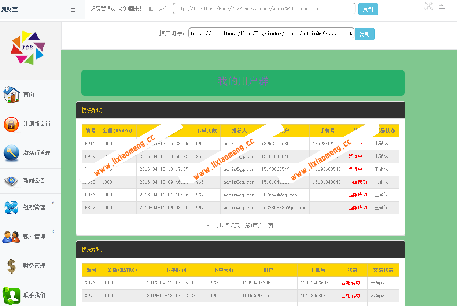Viewport: 457px width, 306px height.
Task: Click the 复制 button beside the top link
Action: coord(368,9)
